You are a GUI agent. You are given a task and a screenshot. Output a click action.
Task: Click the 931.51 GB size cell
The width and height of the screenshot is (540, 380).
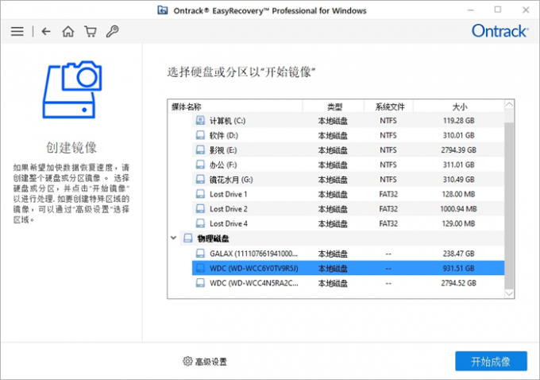tap(459, 268)
